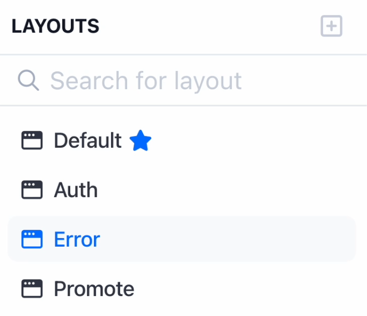This screenshot has width=367, height=316.
Task: Click the Promote layout window icon
Action: [32, 289]
